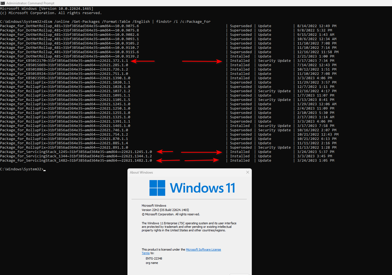Click the date 1/7/2023 11:07 PM
The height and width of the screenshot is (275, 392).
point(316,96)
